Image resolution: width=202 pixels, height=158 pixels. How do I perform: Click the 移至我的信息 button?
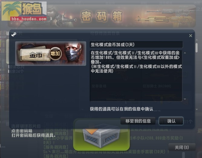138,121
